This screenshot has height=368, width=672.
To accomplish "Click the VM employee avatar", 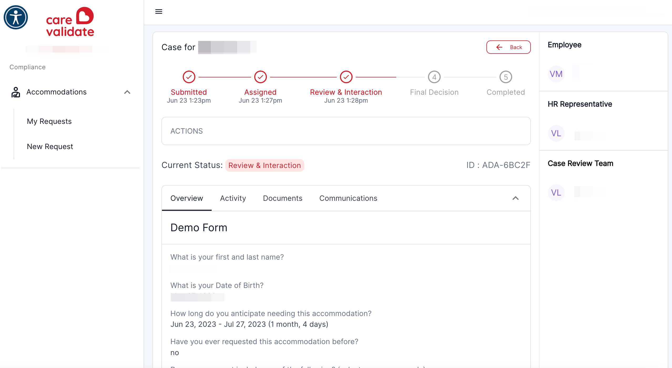I will coord(556,74).
